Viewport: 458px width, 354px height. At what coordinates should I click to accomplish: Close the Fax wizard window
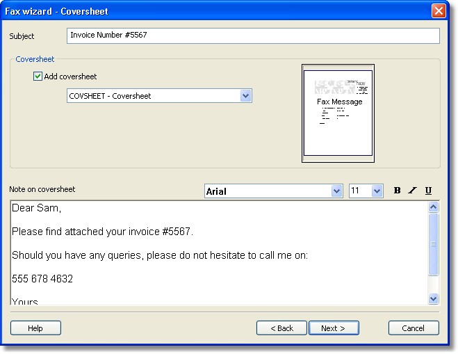coord(438,11)
